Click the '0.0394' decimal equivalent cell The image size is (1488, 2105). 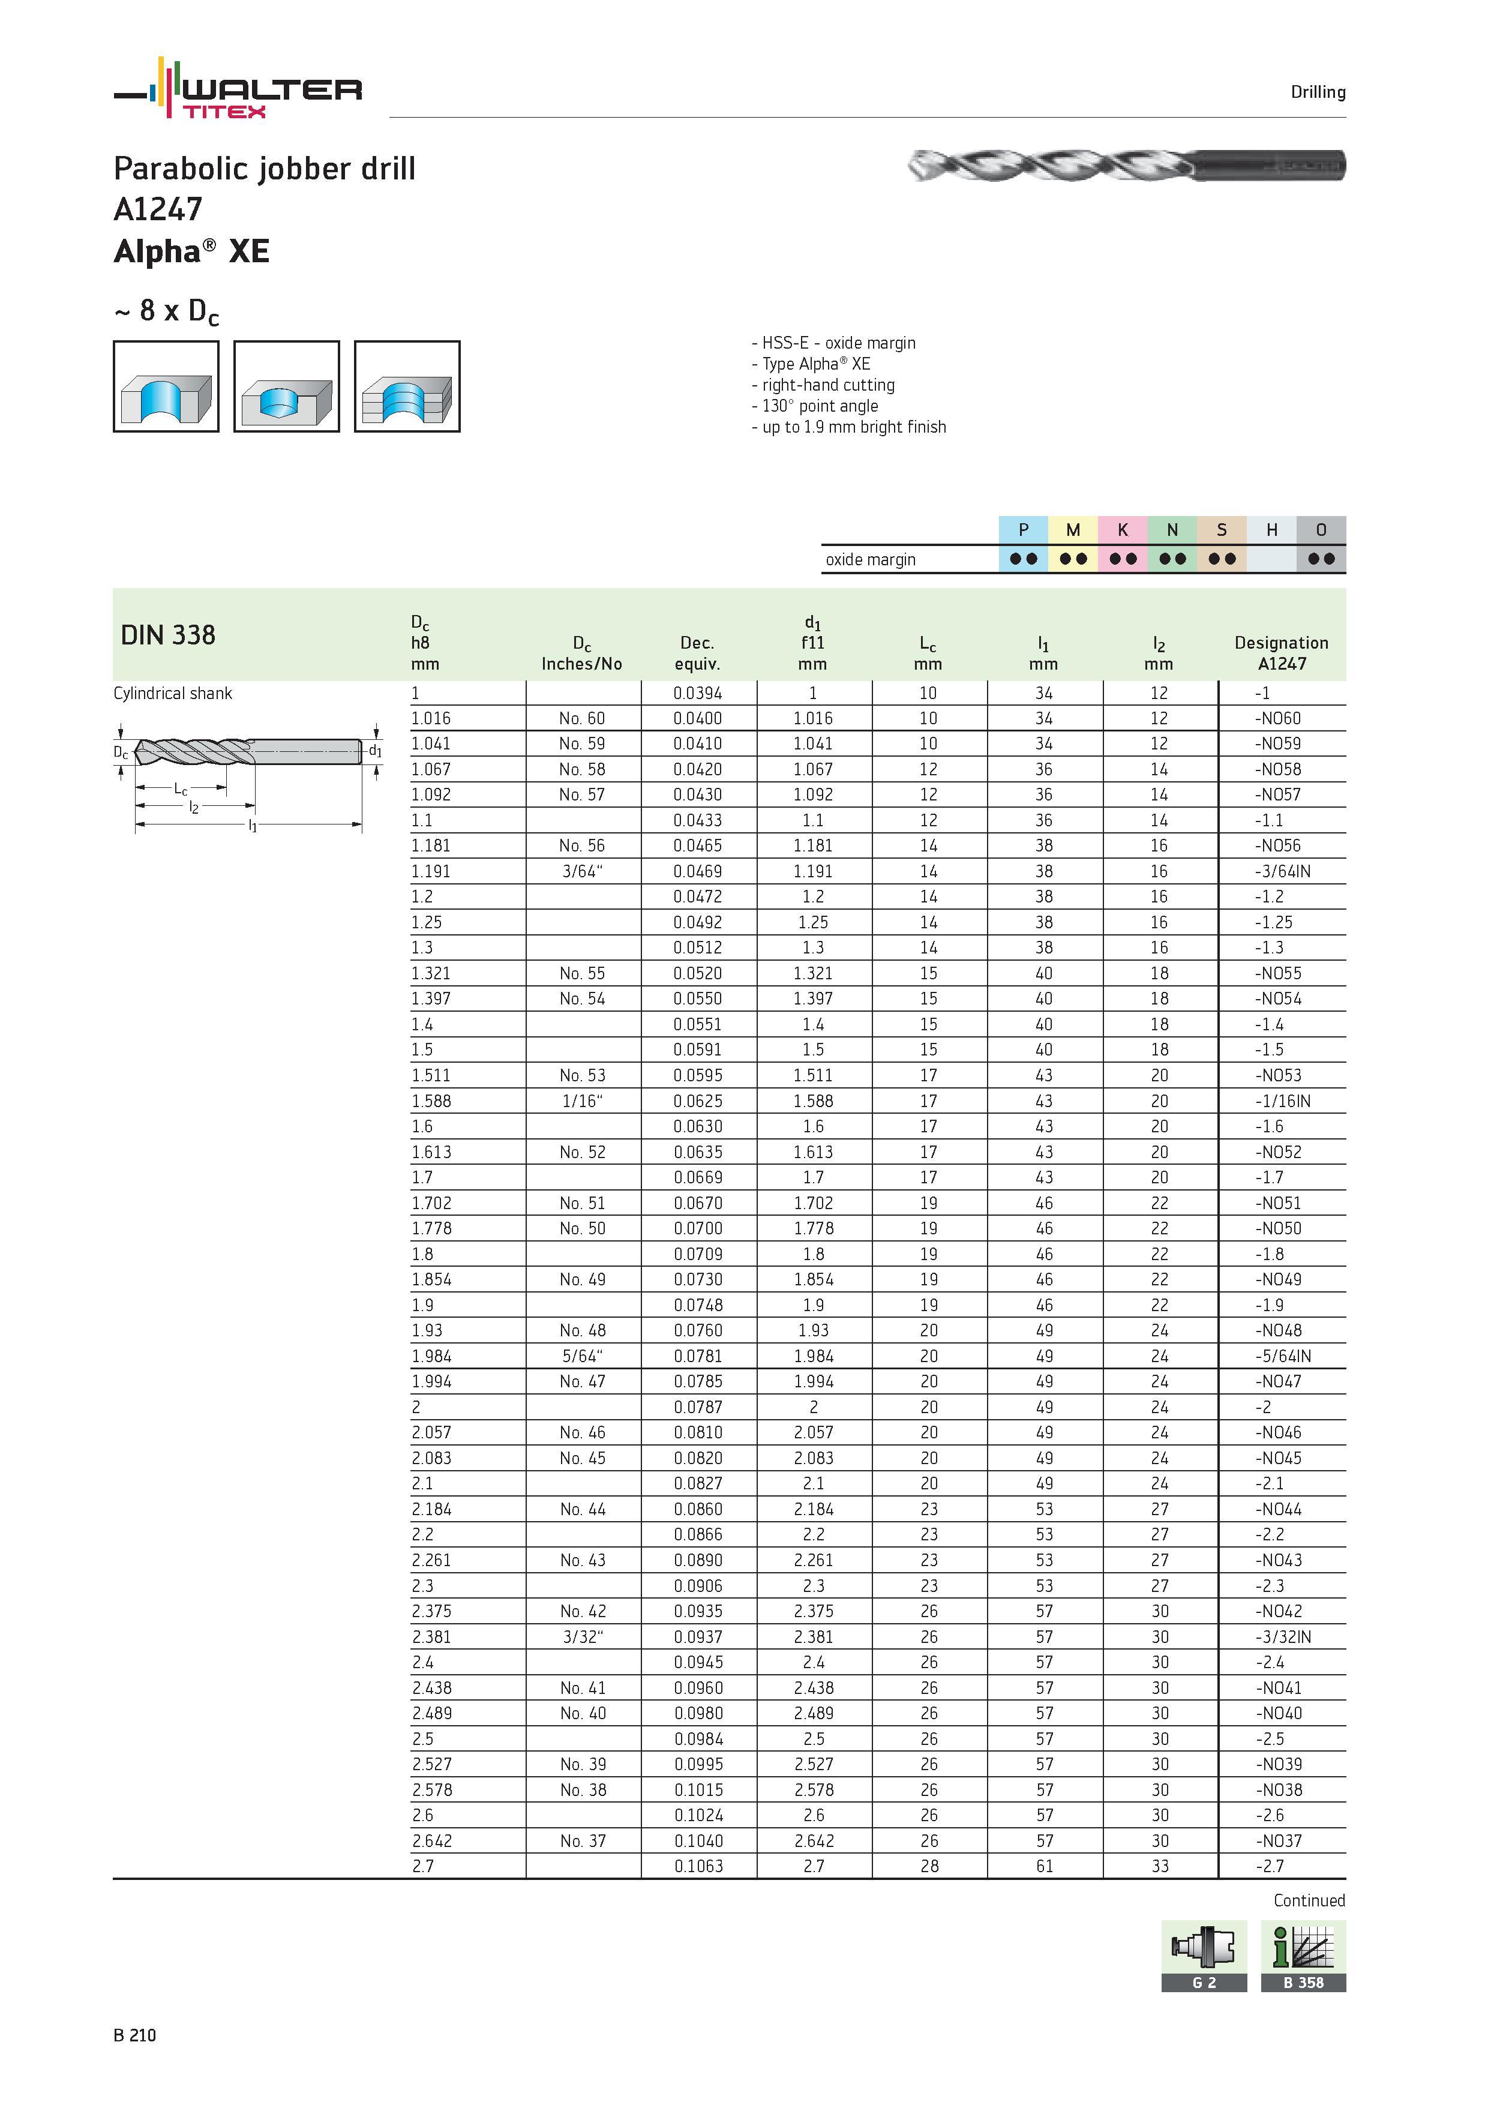pos(698,693)
